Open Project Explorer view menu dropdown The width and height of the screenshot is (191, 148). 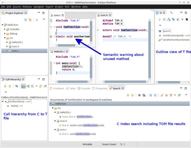tap(44, 19)
